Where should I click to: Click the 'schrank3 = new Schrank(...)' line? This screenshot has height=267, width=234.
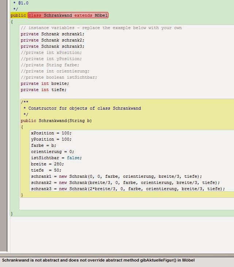click(128, 189)
